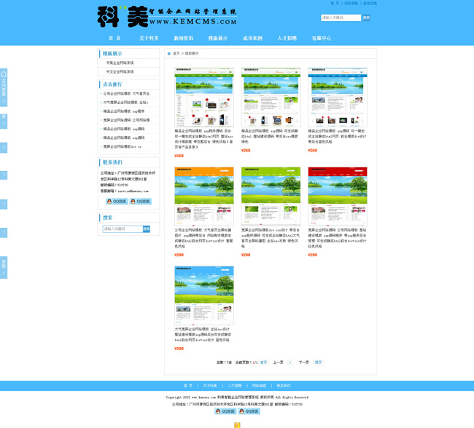Open ranking item 大气宽屏企业网站模板 全站s
This screenshot has height=428, width=474.
click(125, 103)
